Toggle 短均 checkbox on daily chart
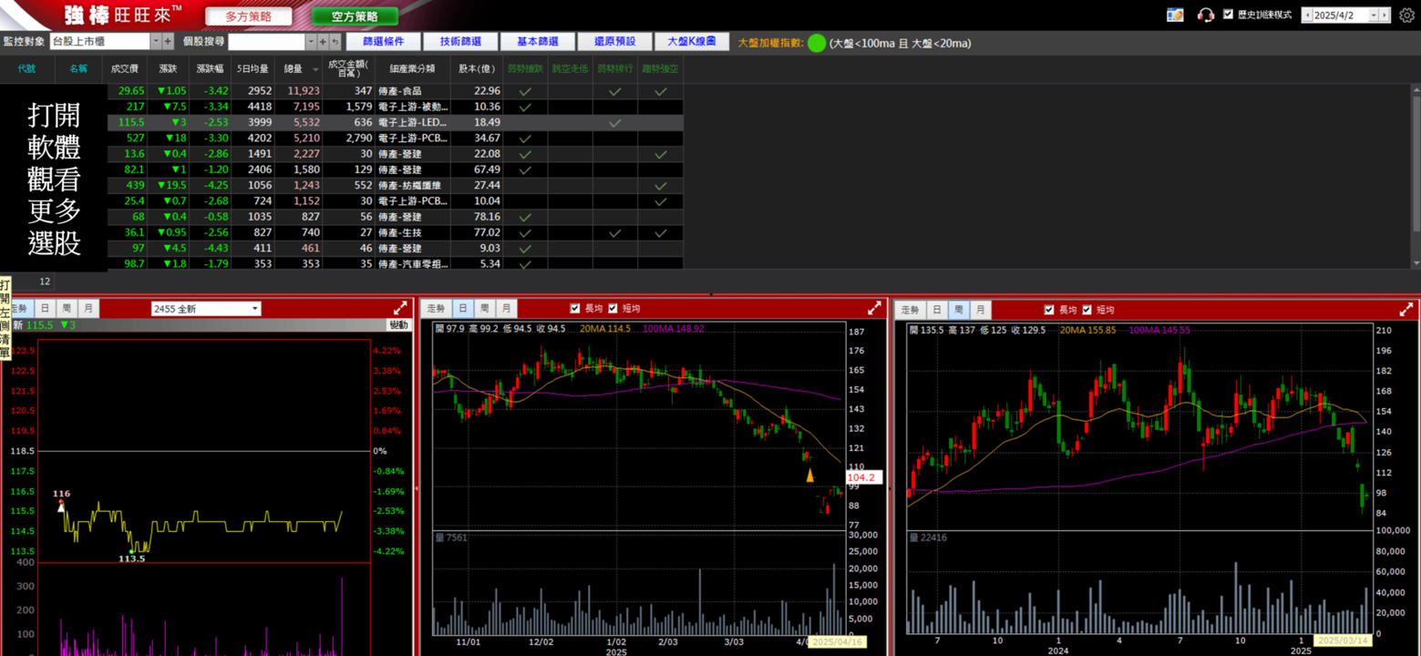The height and width of the screenshot is (656, 1421). coord(613,309)
